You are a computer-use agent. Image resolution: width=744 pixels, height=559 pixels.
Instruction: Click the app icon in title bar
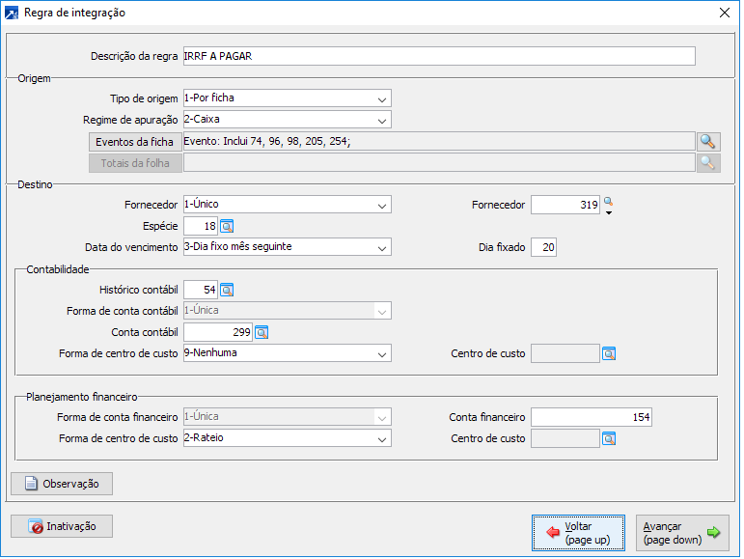tap(12, 14)
